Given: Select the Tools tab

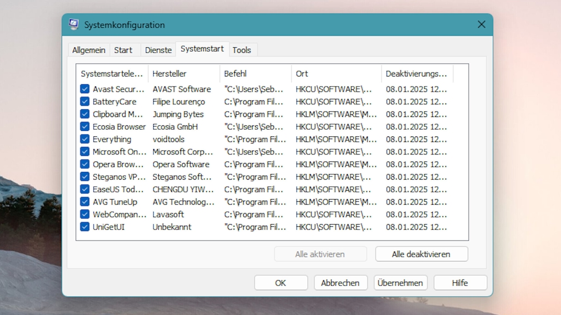Looking at the screenshot, I should pyautogui.click(x=242, y=50).
